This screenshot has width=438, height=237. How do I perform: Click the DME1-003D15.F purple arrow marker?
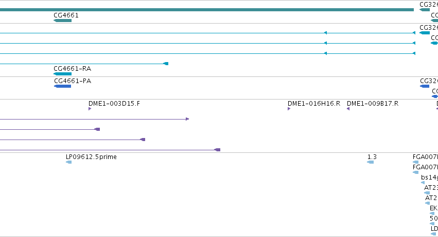[90, 109]
